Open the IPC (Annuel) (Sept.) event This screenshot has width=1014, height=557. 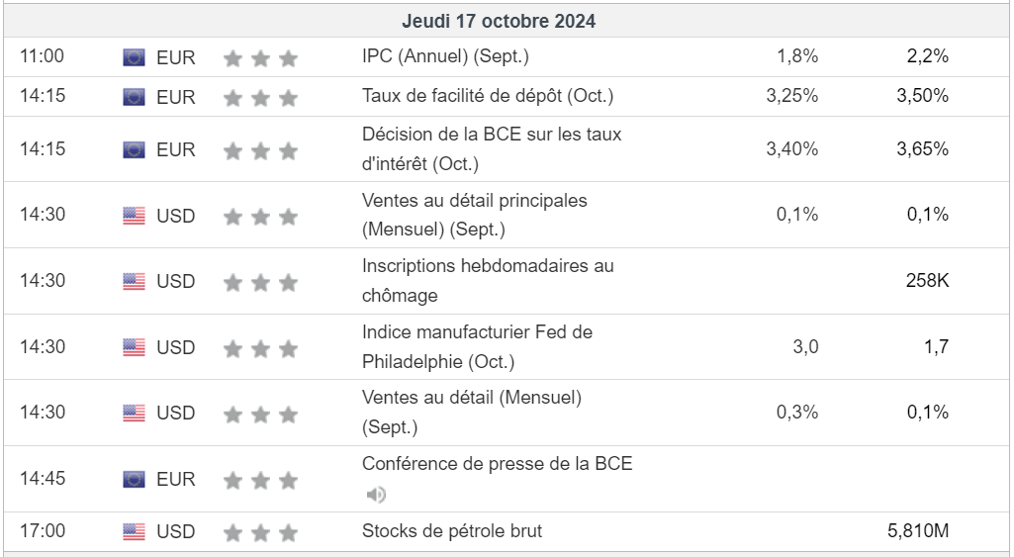pyautogui.click(x=446, y=56)
